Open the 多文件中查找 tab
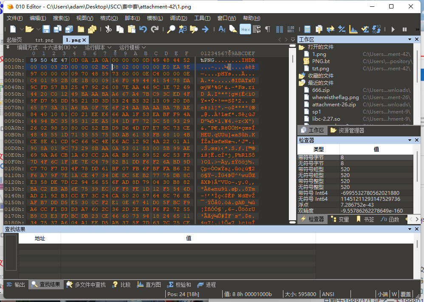 coord(86,285)
